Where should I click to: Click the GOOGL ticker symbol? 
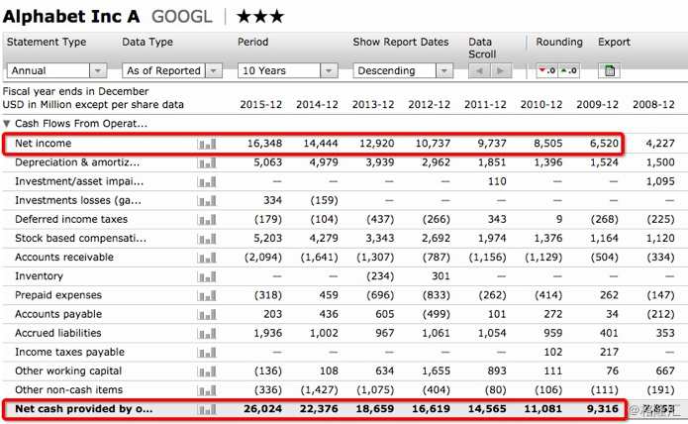click(182, 17)
